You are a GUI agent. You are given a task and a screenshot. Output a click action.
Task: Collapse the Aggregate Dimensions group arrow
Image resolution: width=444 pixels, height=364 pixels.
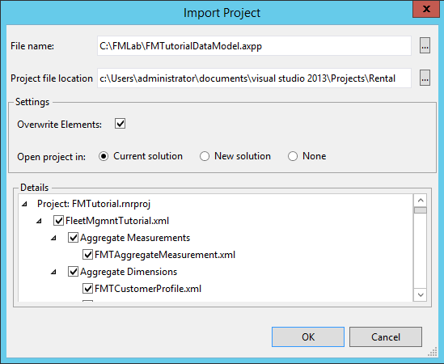(x=53, y=272)
